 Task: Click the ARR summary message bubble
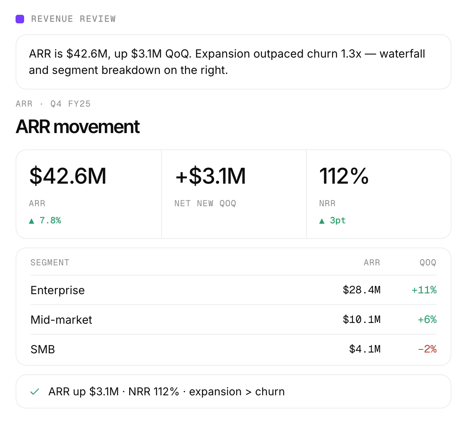[233, 62]
